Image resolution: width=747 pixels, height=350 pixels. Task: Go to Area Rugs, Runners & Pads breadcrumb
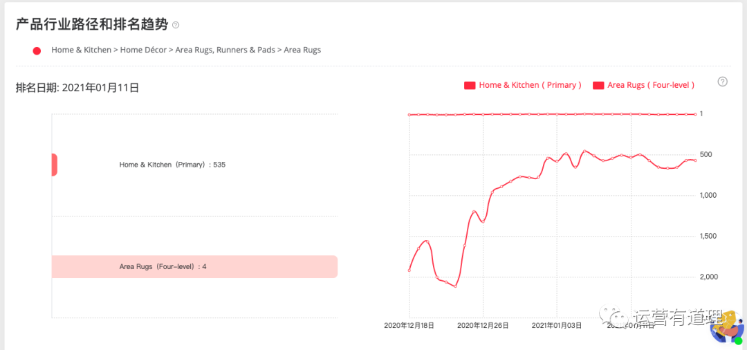[225, 50]
